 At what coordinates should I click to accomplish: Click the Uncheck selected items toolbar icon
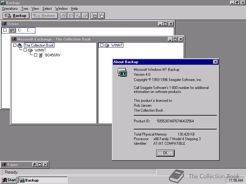pos(101,16)
